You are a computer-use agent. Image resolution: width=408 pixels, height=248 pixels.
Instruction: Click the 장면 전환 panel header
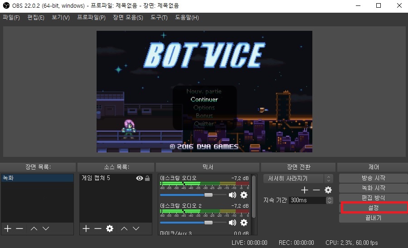[298, 167]
